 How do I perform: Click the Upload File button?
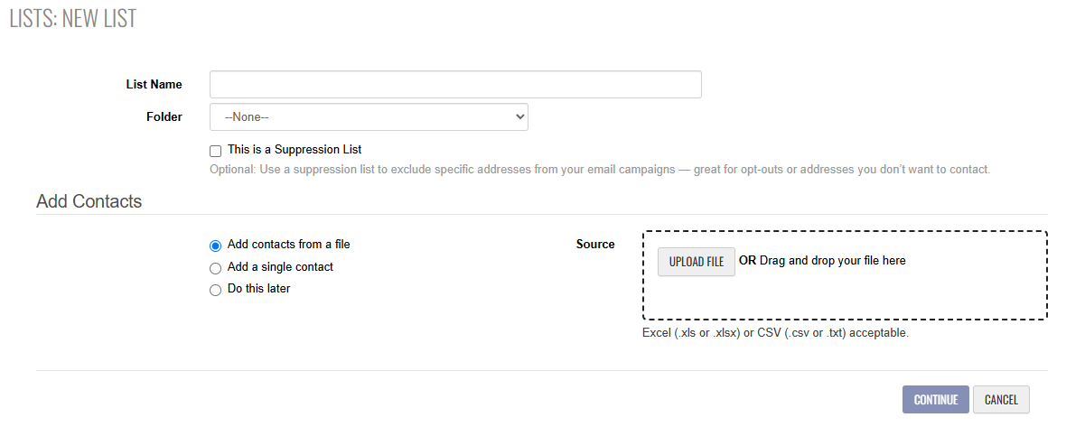point(697,262)
